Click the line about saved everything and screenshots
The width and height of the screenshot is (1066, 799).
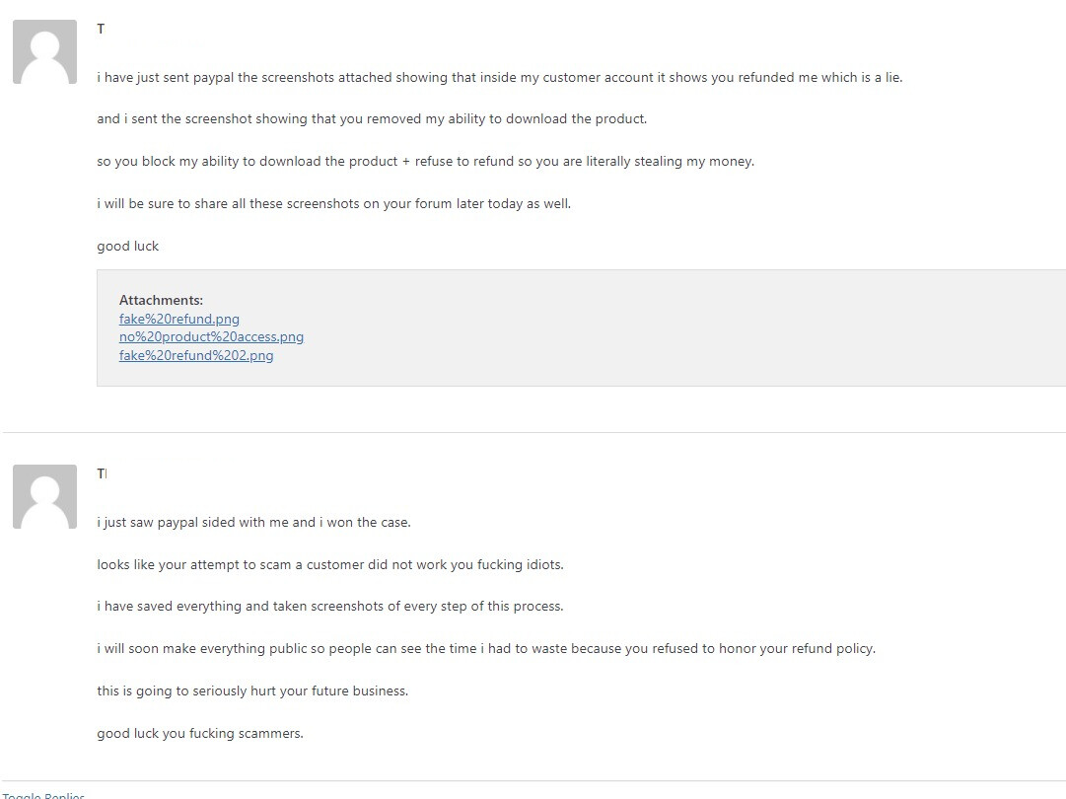(329, 606)
